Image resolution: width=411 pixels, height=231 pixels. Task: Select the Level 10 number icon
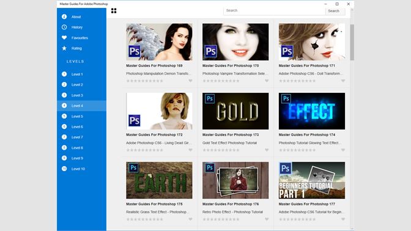(x=64, y=169)
